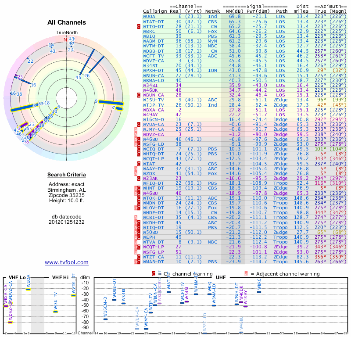351x337 pixels.
Task: Click the WDBB-DT signal marker in the UHF chart
Action: 114,300
